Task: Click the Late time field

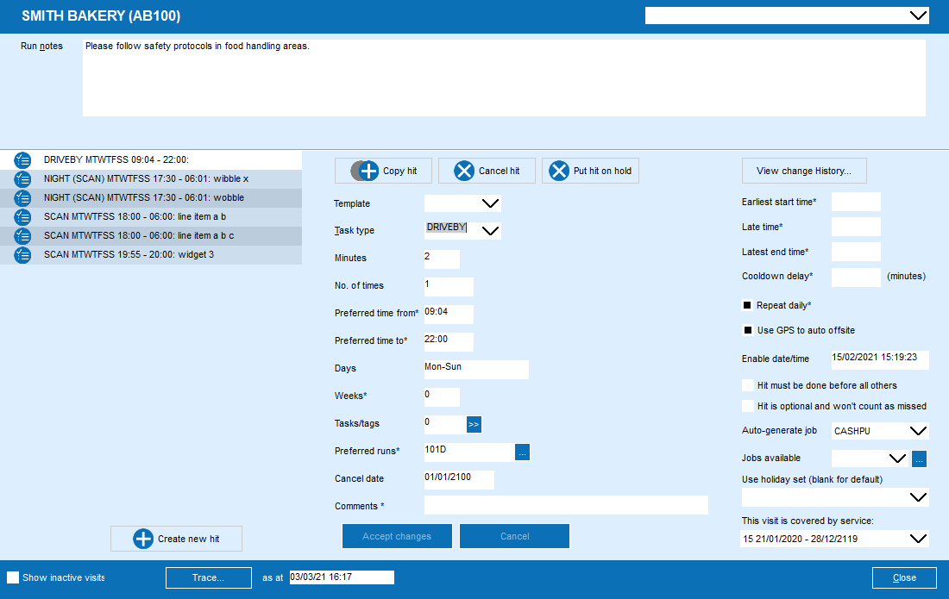Action: click(856, 227)
